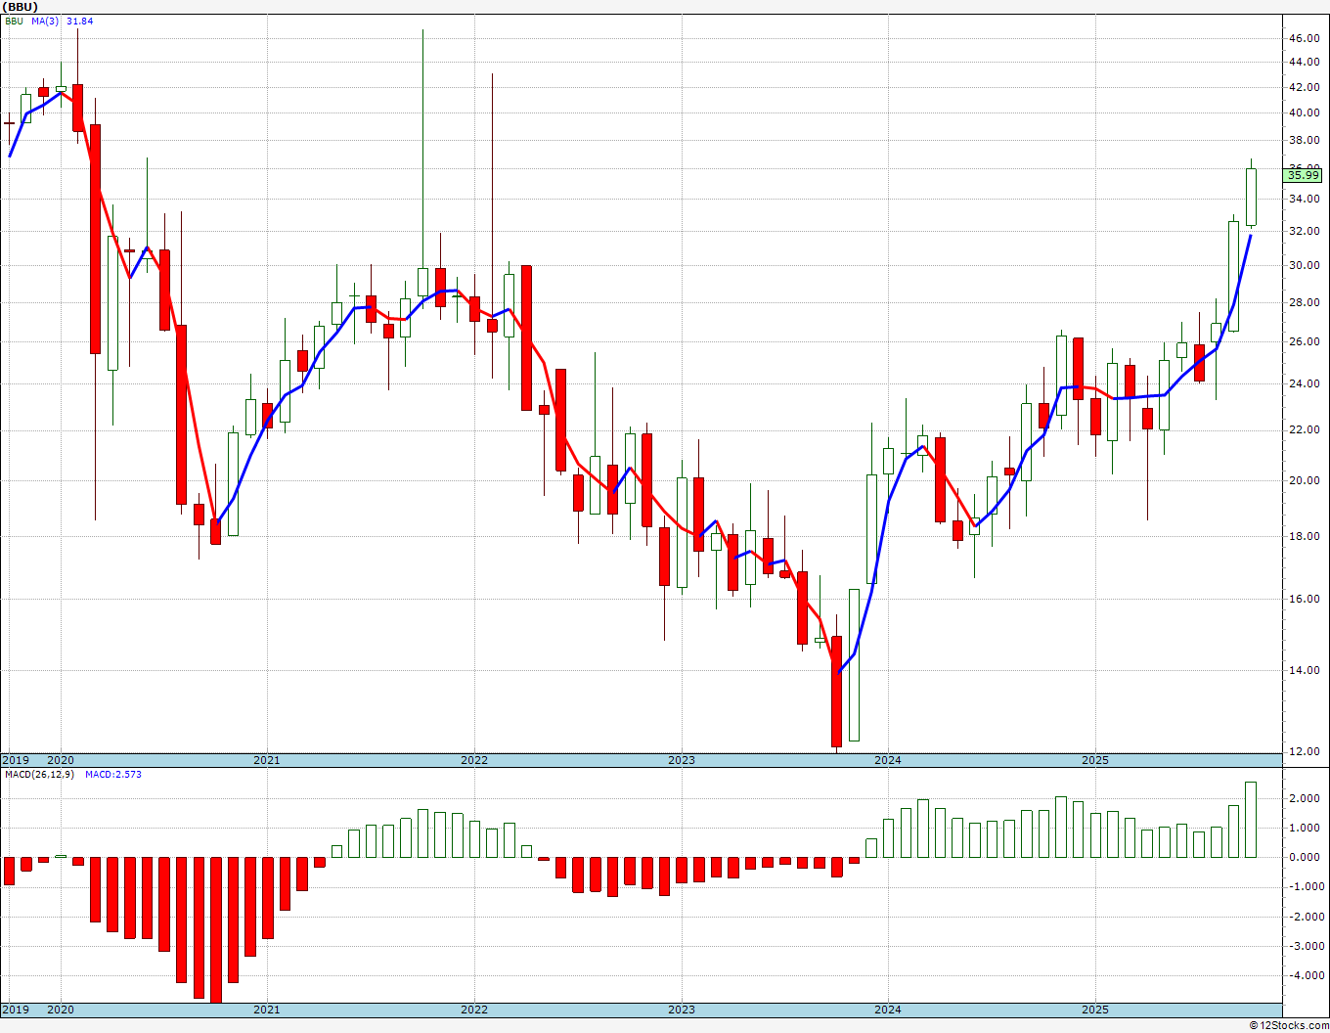Select the 38.00 price axis label
This screenshot has height=1033, width=1330.
[x=1304, y=141]
